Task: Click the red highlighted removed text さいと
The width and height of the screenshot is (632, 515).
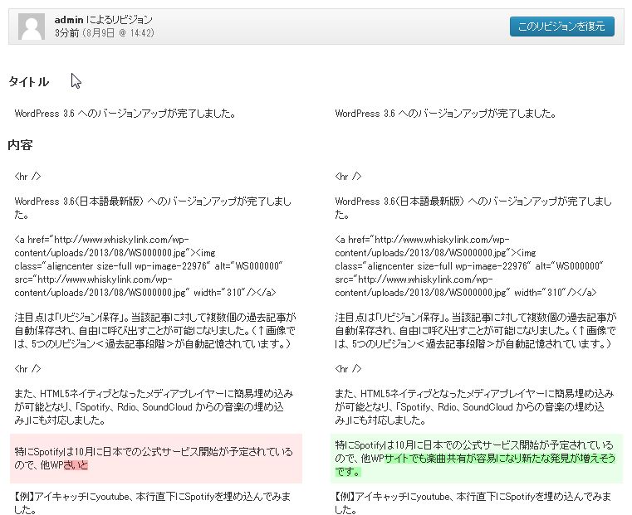Action: (76, 465)
